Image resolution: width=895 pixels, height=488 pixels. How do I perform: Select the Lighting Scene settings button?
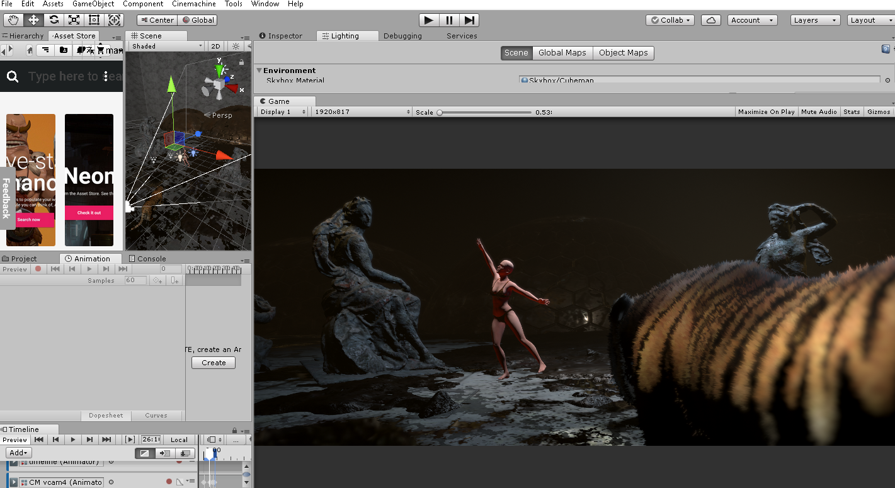pyautogui.click(x=516, y=53)
